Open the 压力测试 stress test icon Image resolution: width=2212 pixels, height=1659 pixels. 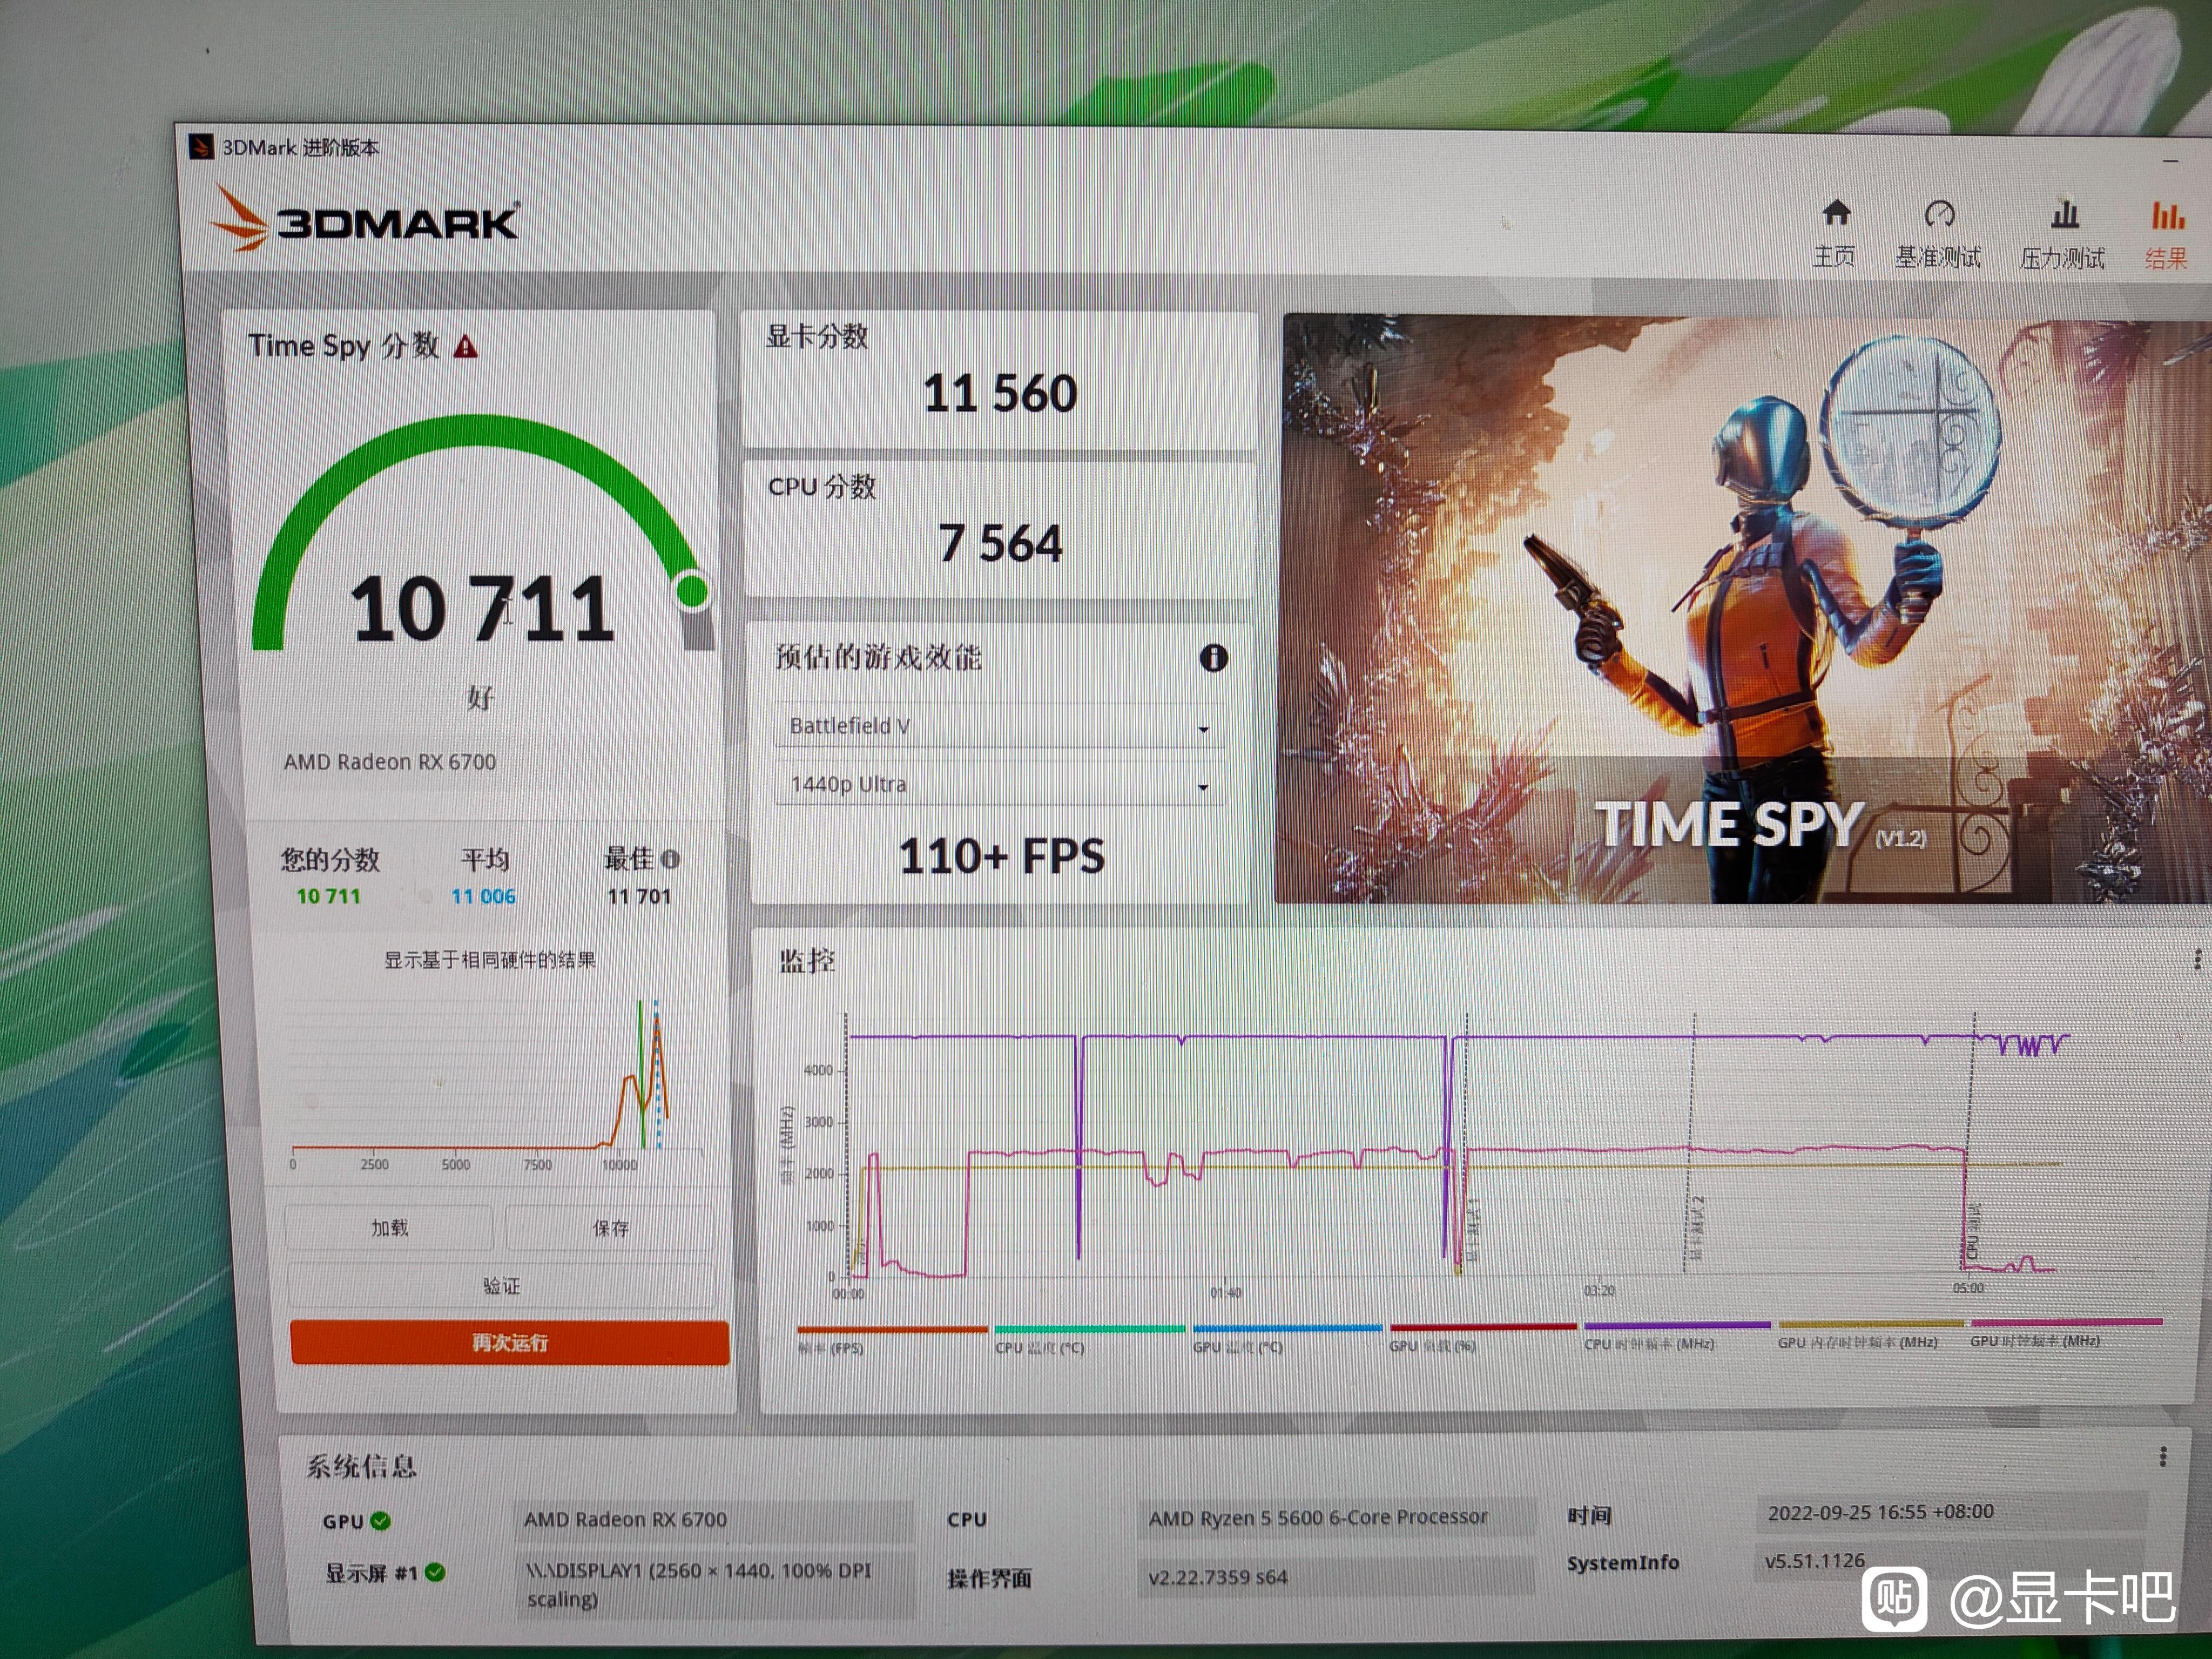coord(2064,214)
